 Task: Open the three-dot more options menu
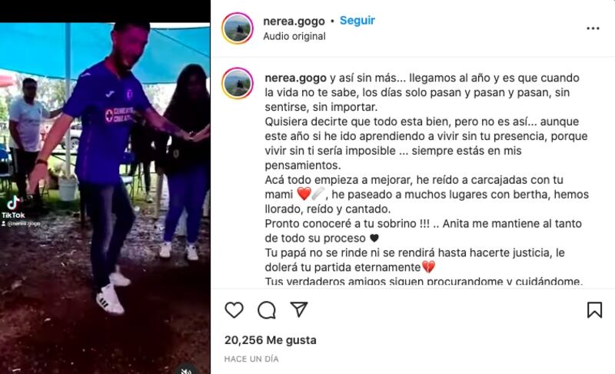click(593, 28)
